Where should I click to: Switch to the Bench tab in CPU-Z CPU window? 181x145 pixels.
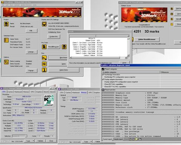46,92
